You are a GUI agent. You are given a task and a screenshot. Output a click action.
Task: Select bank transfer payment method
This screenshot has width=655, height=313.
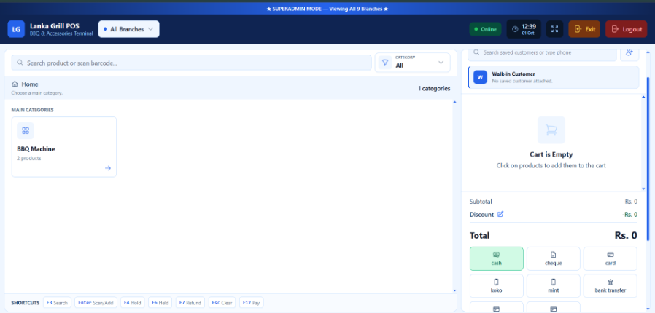611,285
